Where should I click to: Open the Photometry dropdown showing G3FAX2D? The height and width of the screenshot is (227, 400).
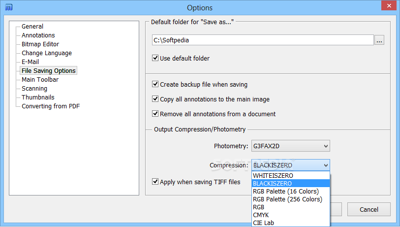tap(291, 146)
